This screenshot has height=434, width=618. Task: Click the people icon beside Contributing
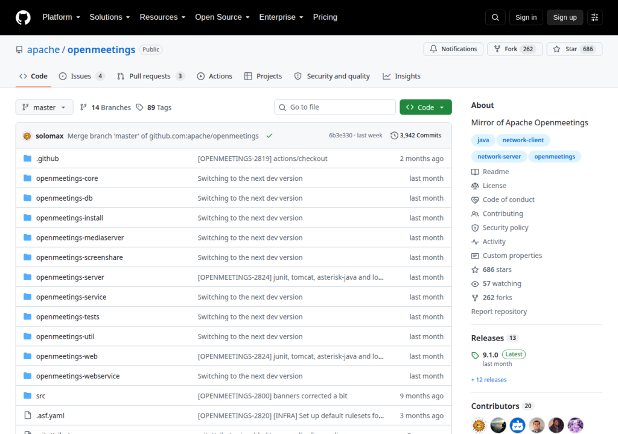475,214
